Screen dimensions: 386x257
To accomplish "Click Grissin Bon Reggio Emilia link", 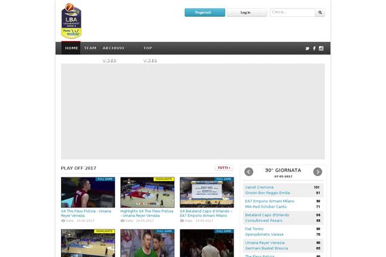I will coord(268,193).
